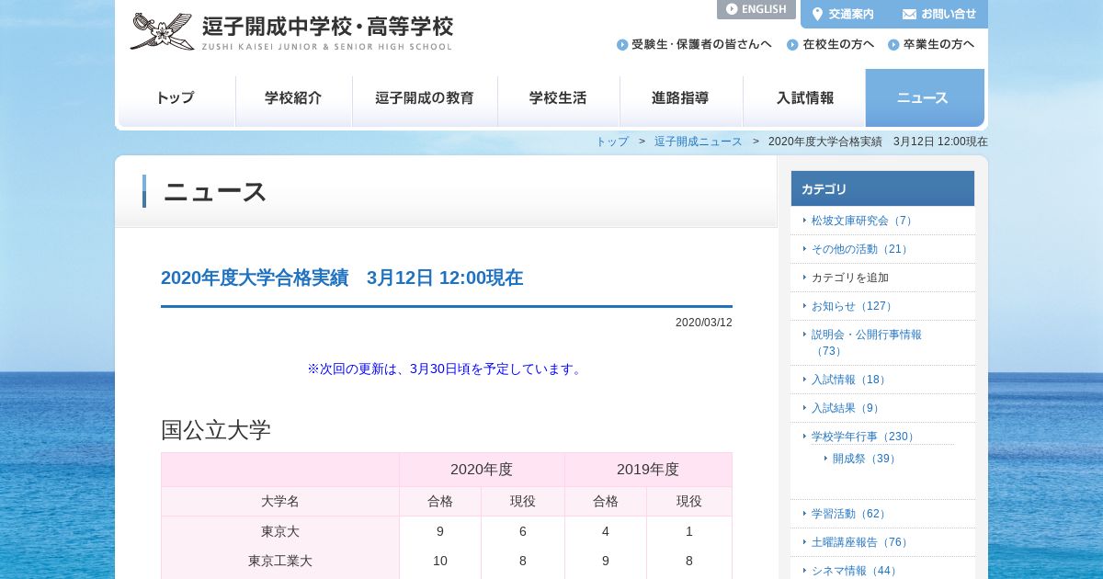The image size is (1103, 579).
Task: Click the Zushi Kaisei school logo
Action: [291, 32]
